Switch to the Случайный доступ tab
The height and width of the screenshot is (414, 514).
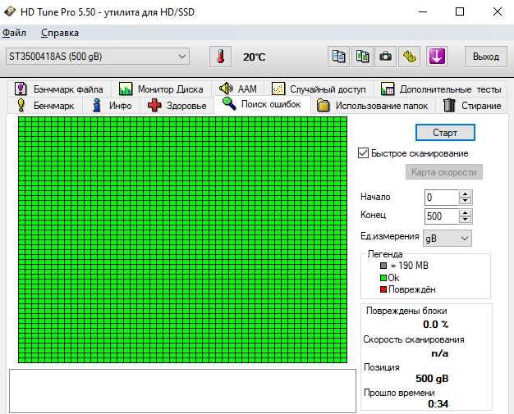[319, 89]
